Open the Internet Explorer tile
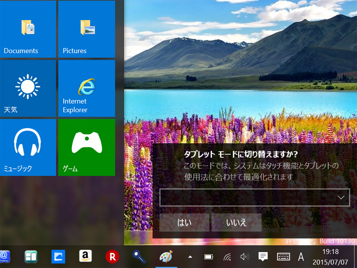357x268 pixels. (87, 88)
